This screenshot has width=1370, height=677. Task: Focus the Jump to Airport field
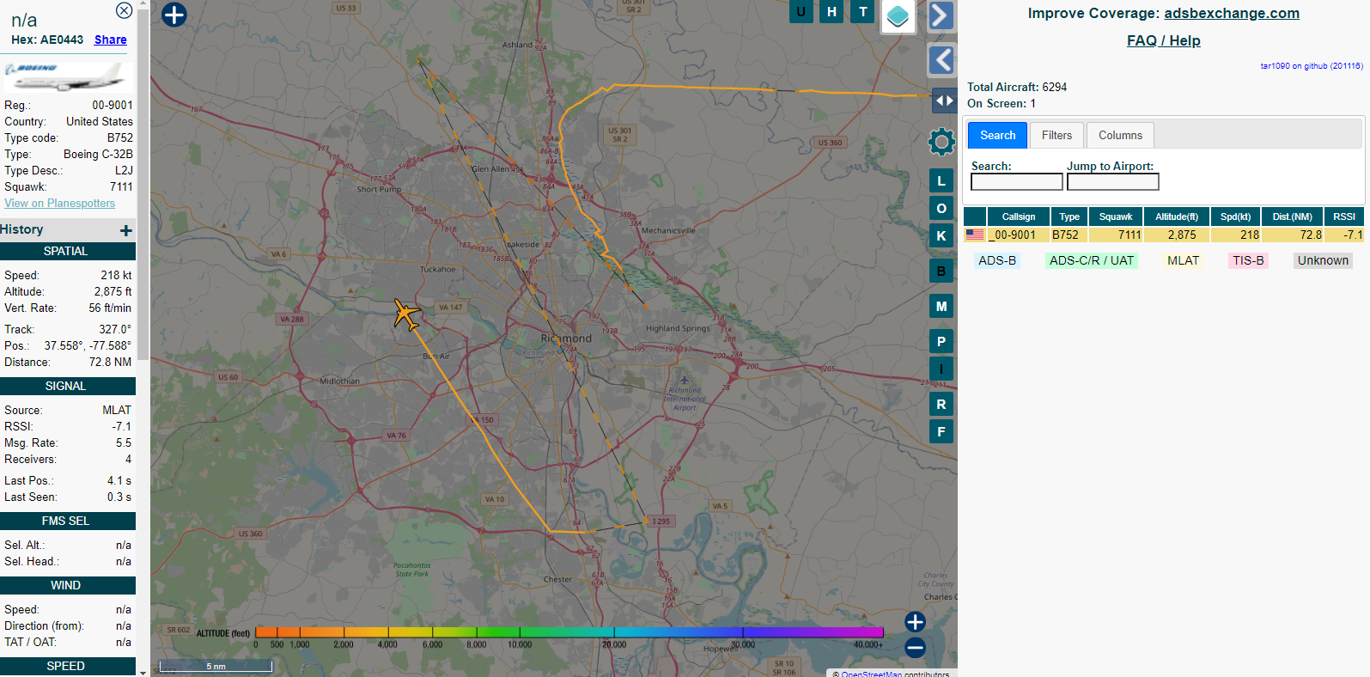1113,182
